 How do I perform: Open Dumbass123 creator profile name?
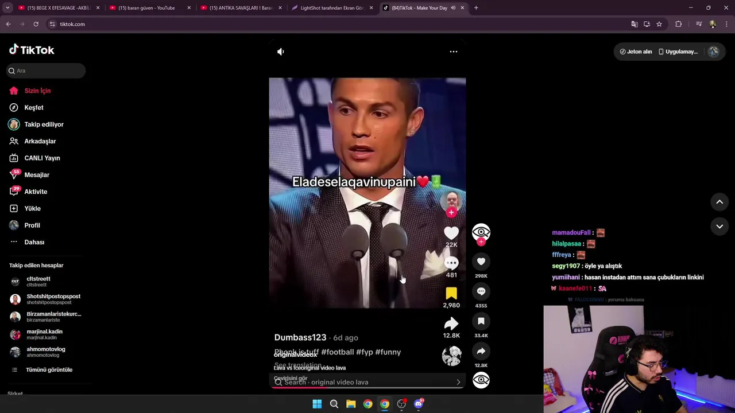pyautogui.click(x=300, y=338)
